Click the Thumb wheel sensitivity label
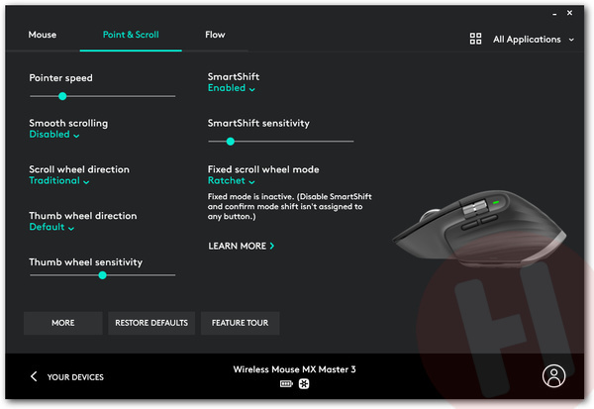Image resolution: width=594 pixels, height=409 pixels. [x=85, y=262]
